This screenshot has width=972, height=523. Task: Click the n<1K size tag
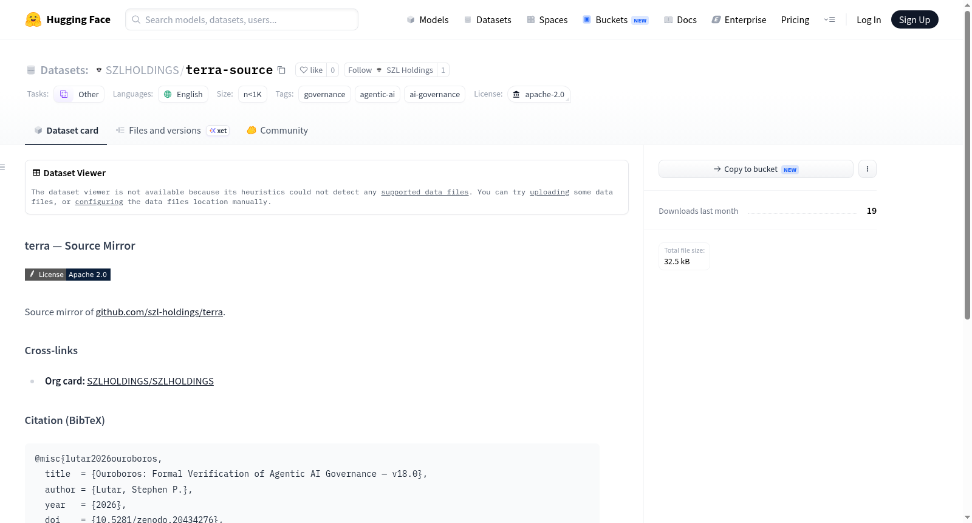click(x=252, y=94)
